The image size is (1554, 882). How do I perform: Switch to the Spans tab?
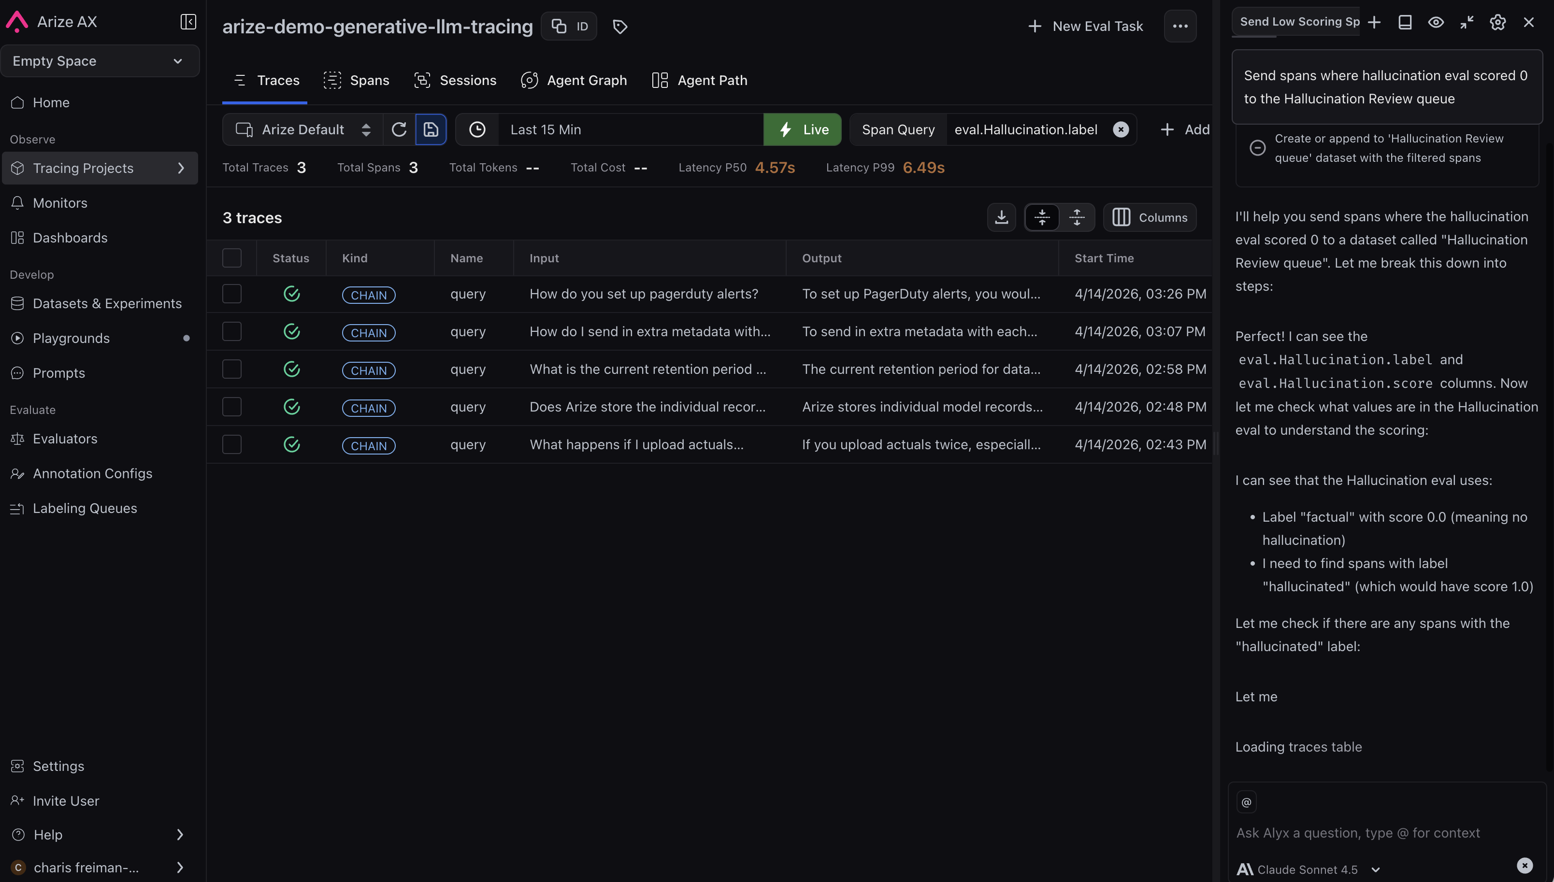point(356,81)
